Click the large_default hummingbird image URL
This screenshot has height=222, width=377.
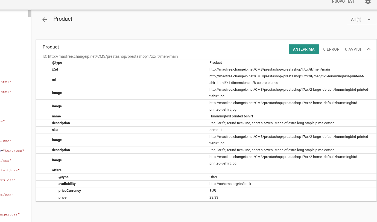tap(289, 93)
